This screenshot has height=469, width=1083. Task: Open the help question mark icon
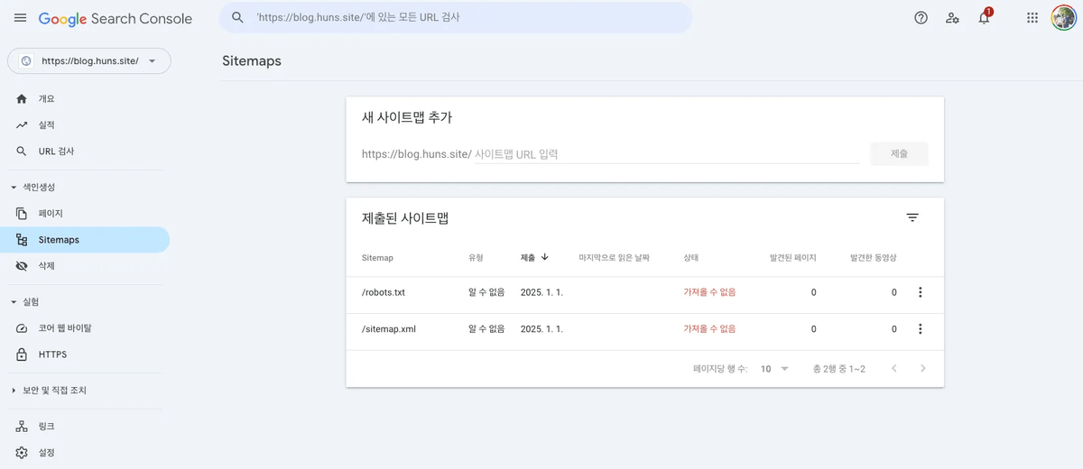921,18
